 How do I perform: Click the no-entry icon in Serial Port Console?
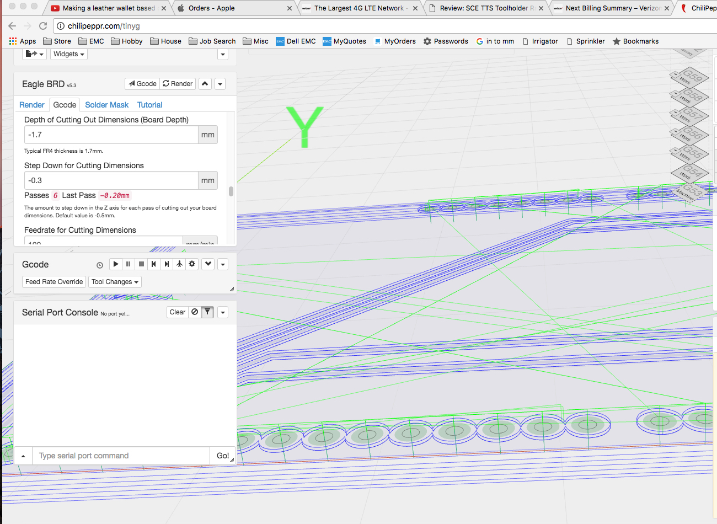[x=195, y=312]
